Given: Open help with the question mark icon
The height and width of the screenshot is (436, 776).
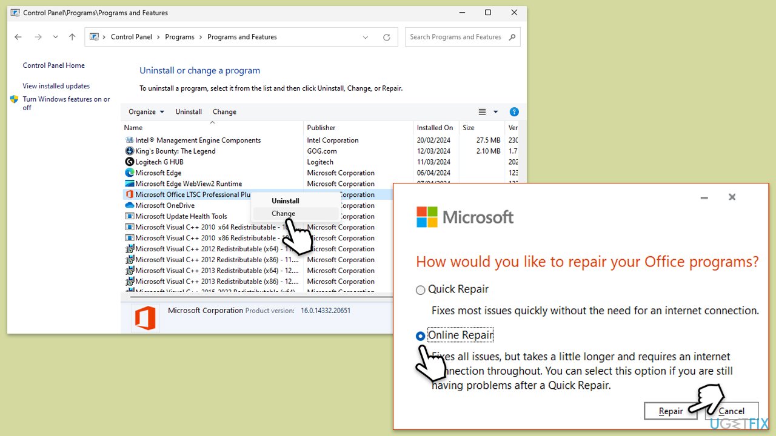Looking at the screenshot, I should click(514, 111).
